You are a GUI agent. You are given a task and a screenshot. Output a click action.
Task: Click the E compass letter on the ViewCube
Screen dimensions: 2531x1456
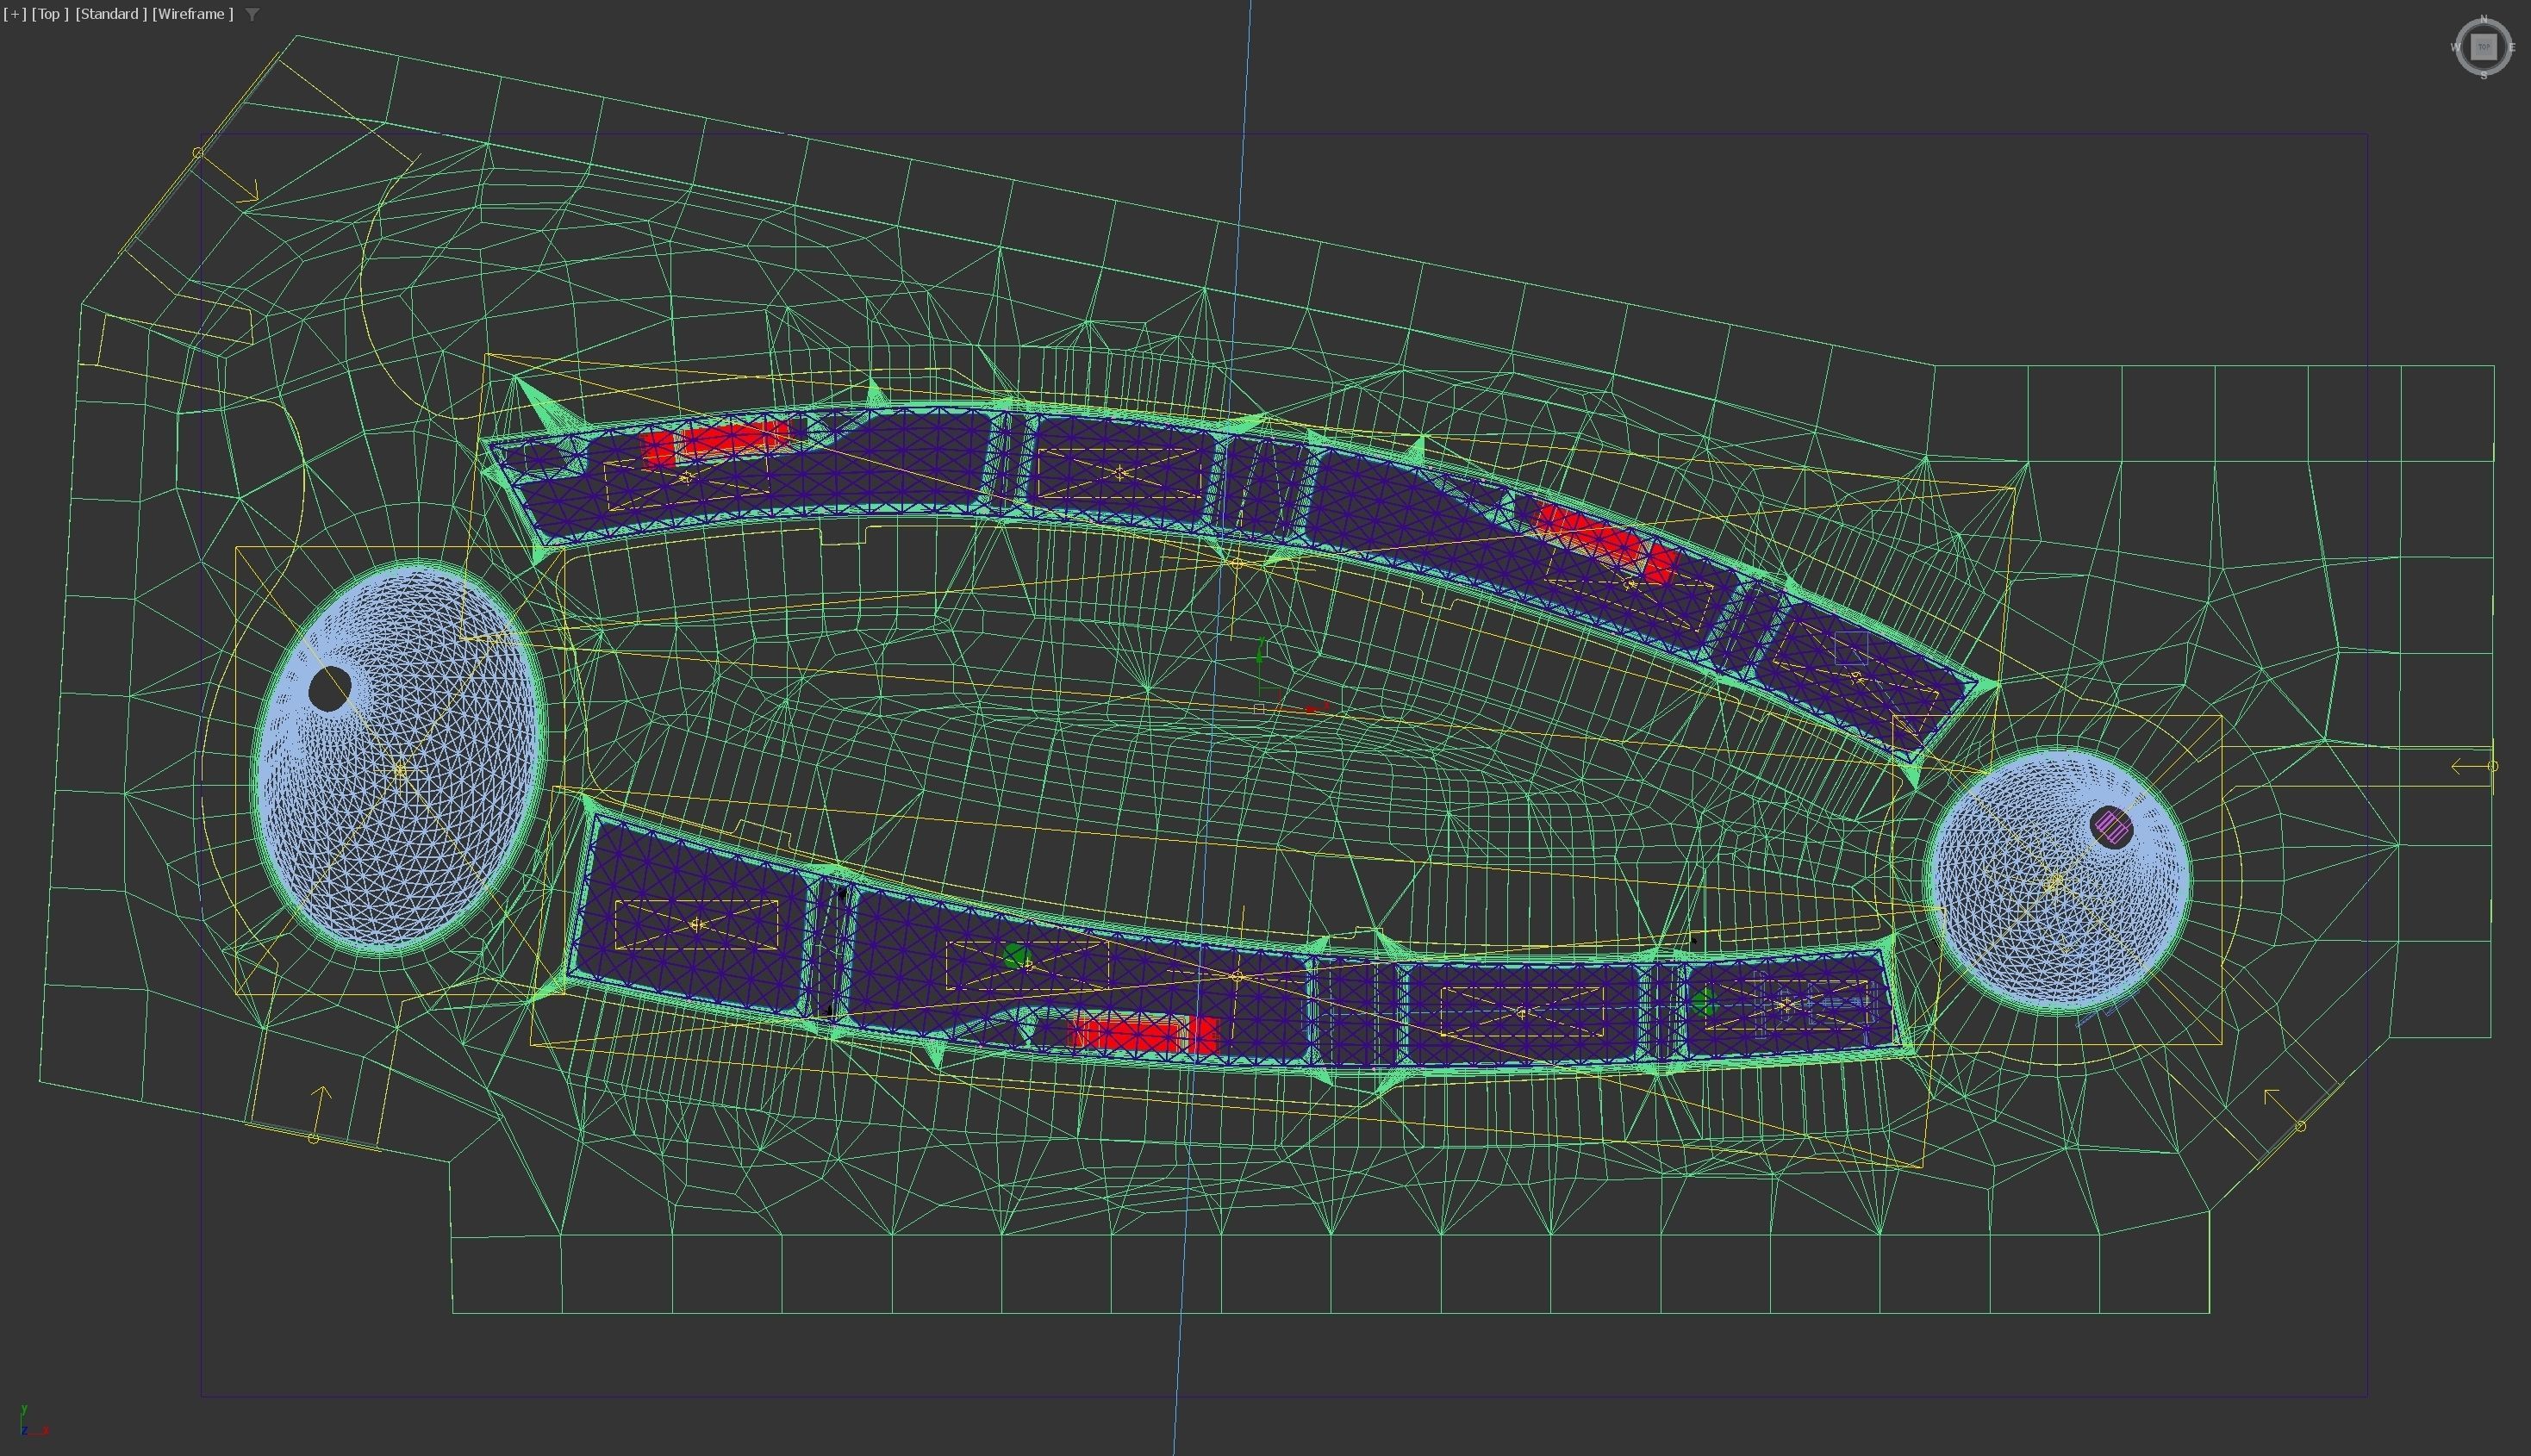(x=2511, y=47)
